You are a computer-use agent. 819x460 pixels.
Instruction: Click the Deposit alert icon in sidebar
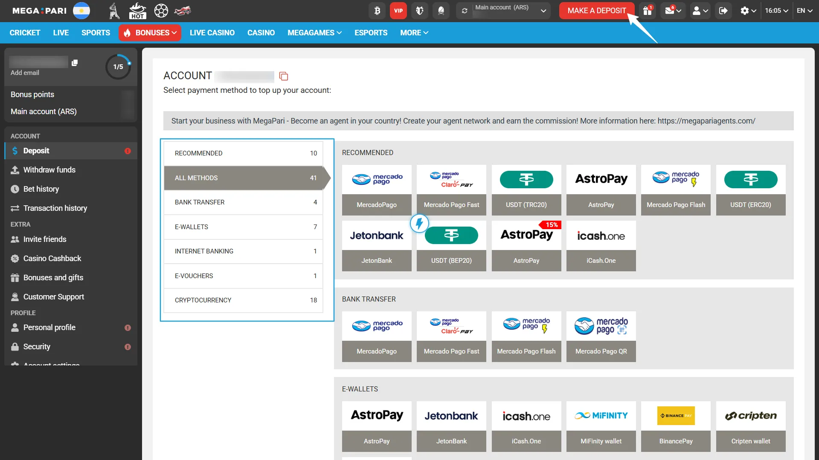click(128, 151)
